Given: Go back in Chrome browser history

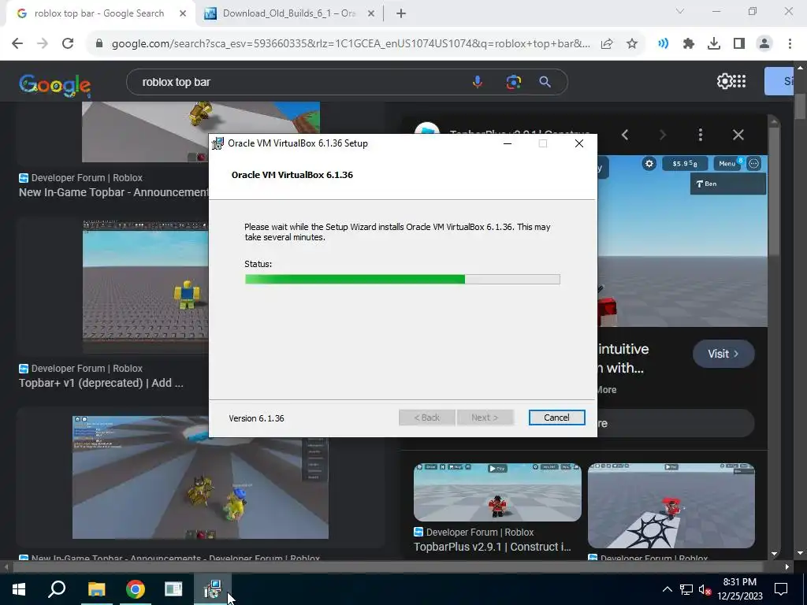Looking at the screenshot, I should [x=17, y=44].
